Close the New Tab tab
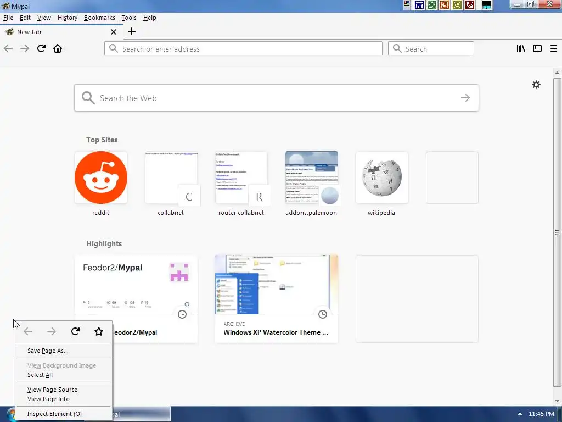The image size is (562, 422). [114, 32]
